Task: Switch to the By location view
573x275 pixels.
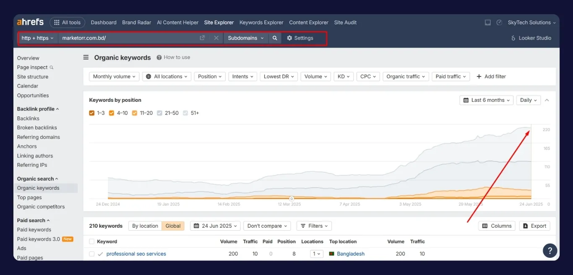Action: point(145,226)
